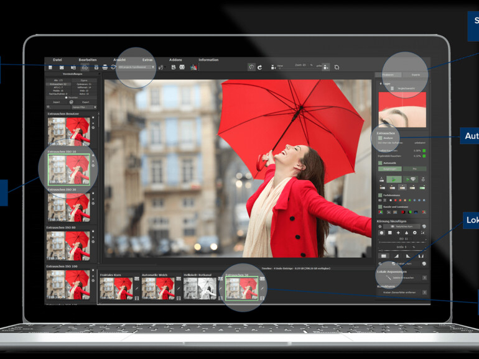Select 'Alle: 171' preset category
The height and width of the screenshot is (359, 479).
(x=58, y=81)
